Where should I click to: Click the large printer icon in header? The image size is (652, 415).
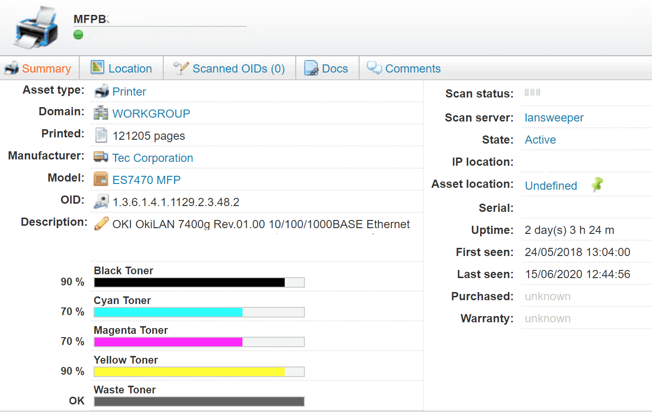coord(36,28)
